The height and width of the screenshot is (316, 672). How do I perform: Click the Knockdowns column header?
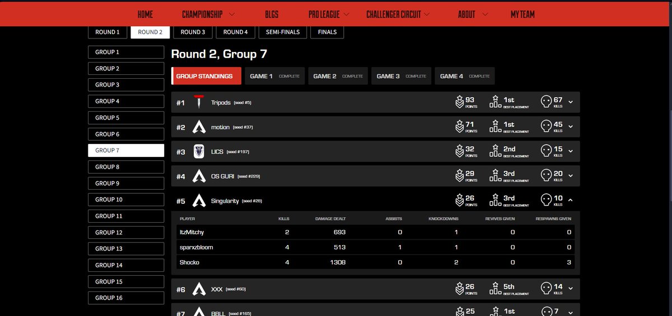point(443,219)
